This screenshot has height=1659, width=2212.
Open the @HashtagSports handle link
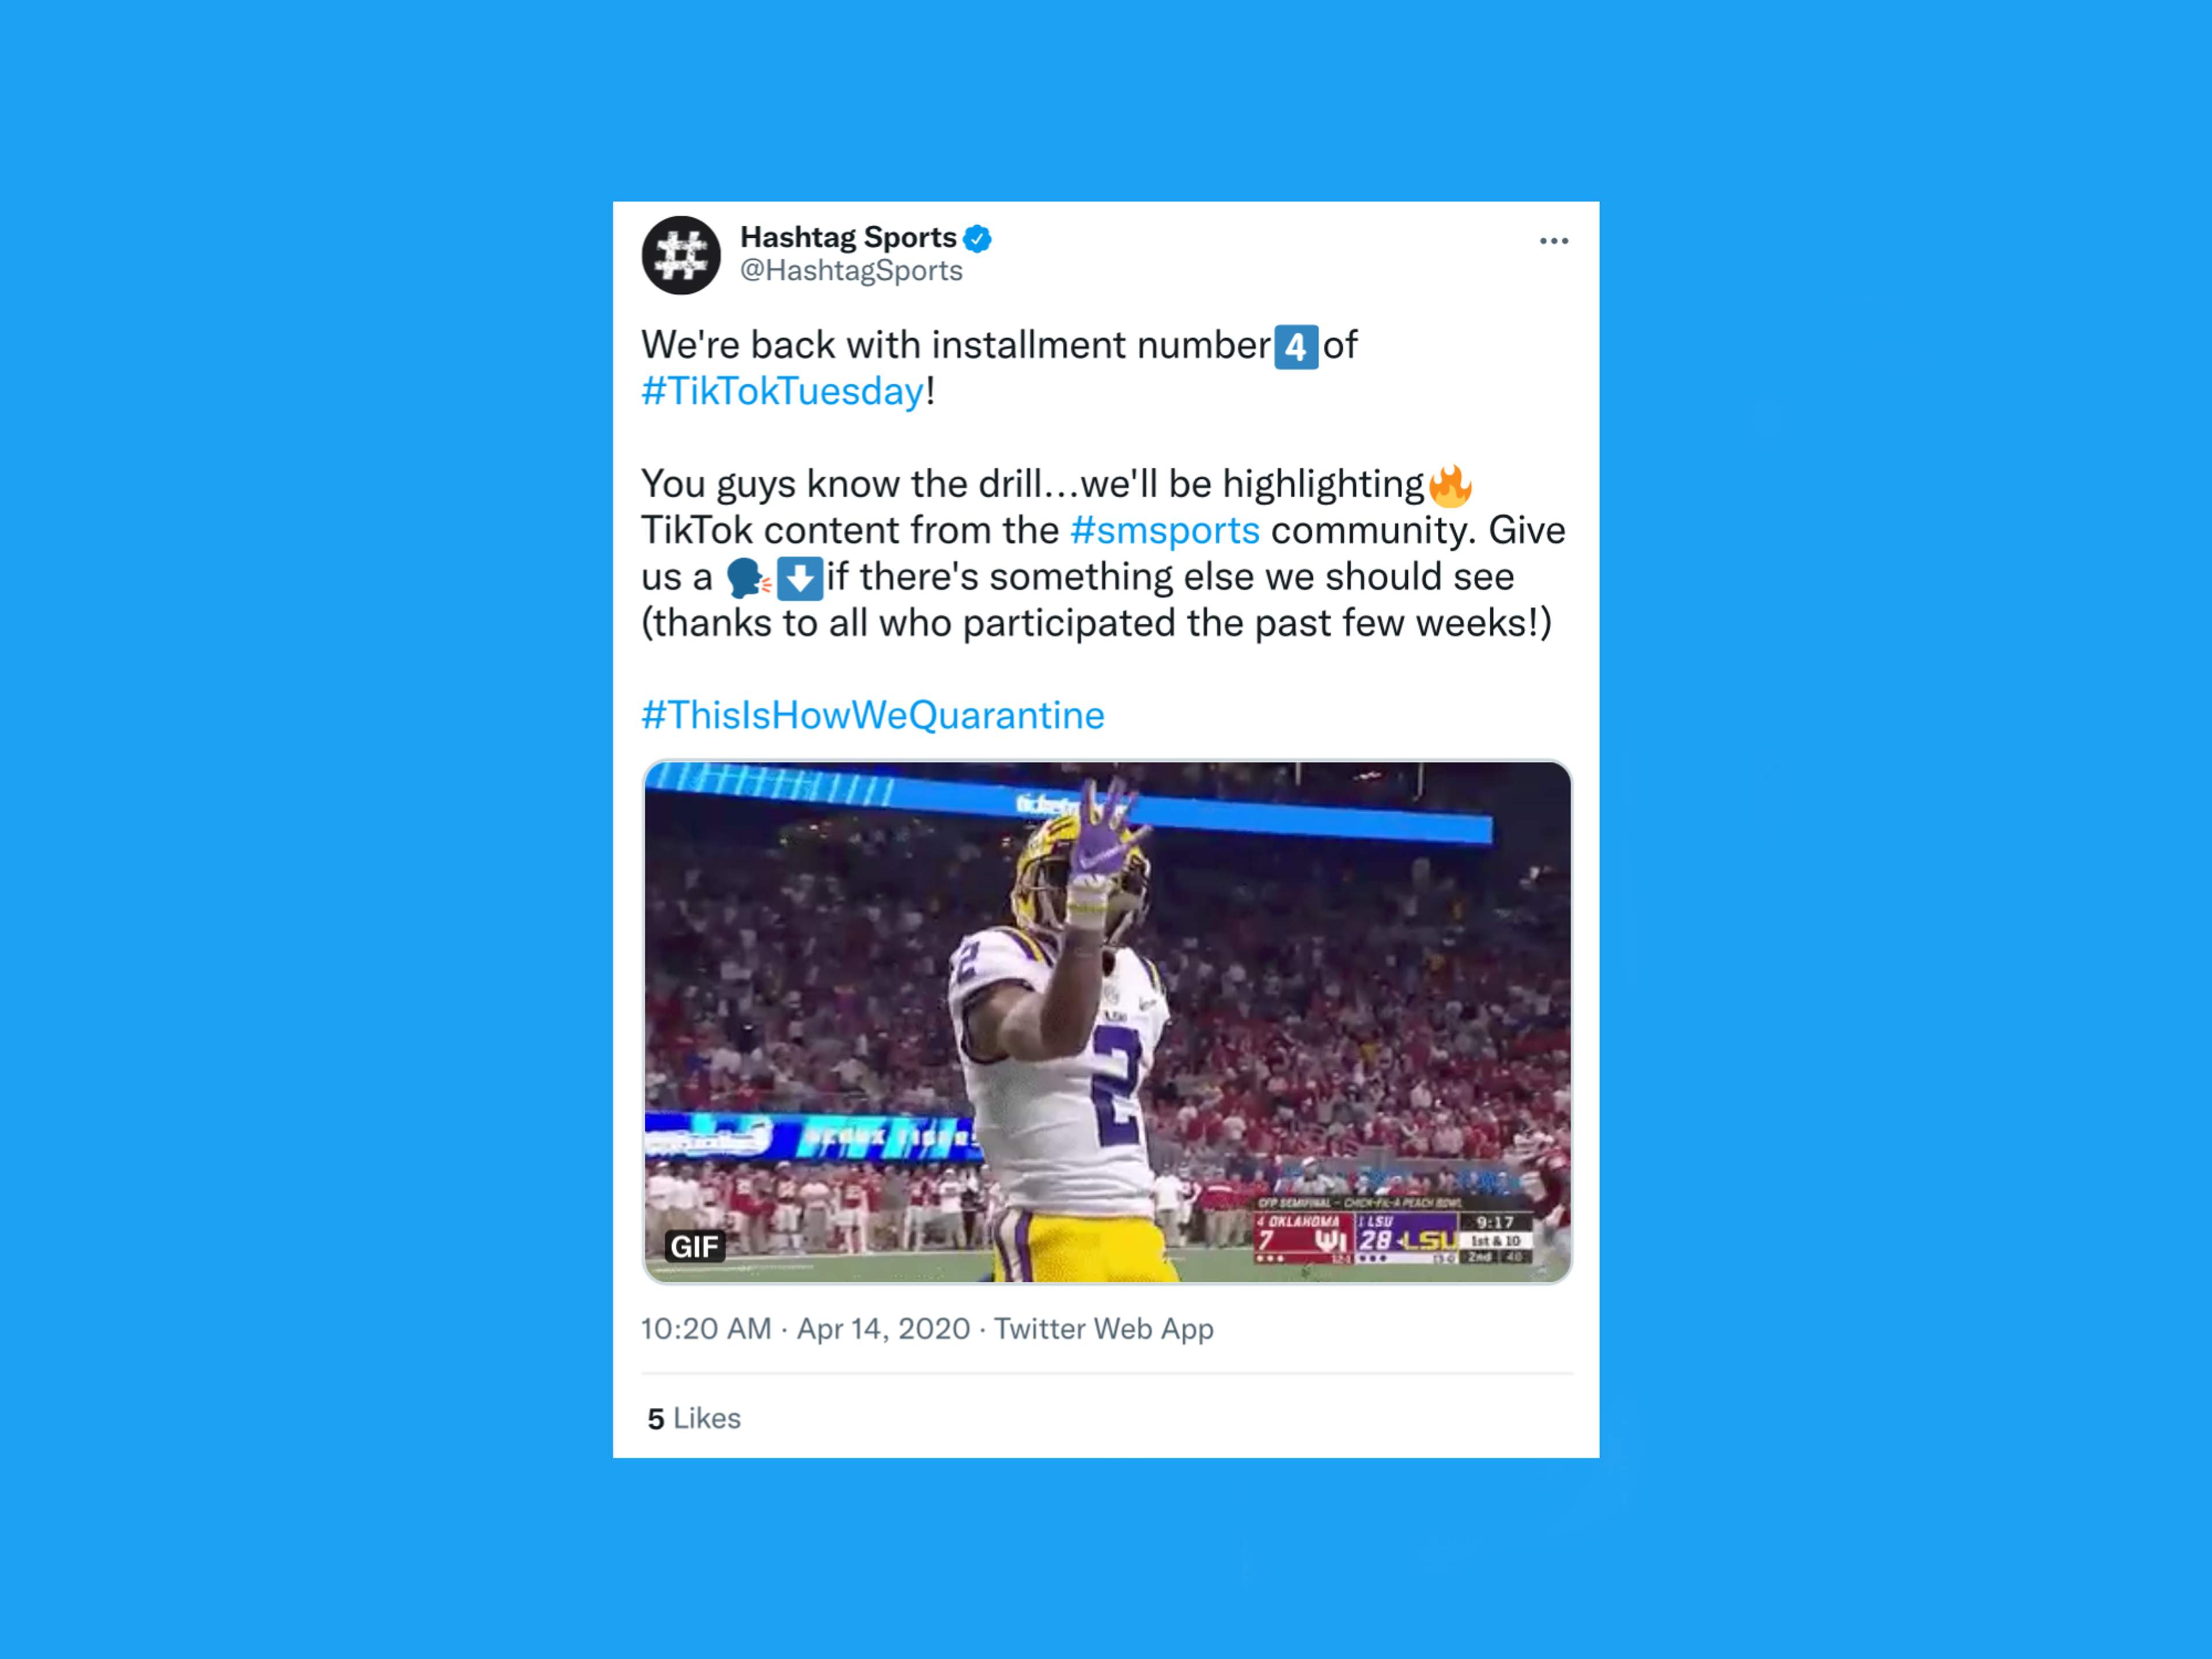[x=851, y=271]
